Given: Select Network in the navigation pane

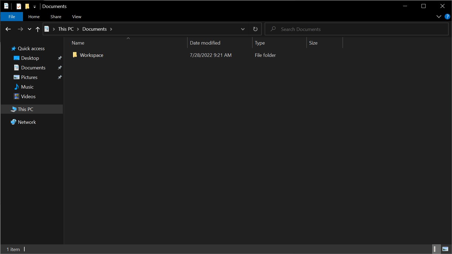Looking at the screenshot, I should (27, 122).
